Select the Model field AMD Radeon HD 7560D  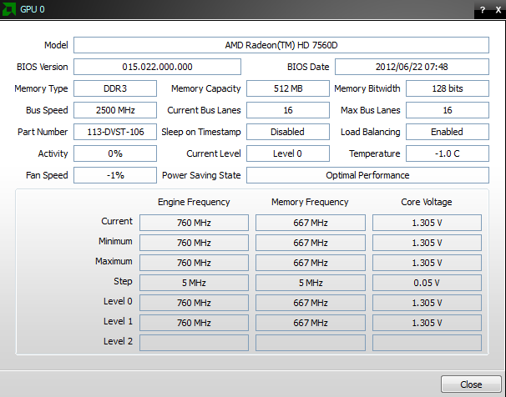(x=281, y=45)
